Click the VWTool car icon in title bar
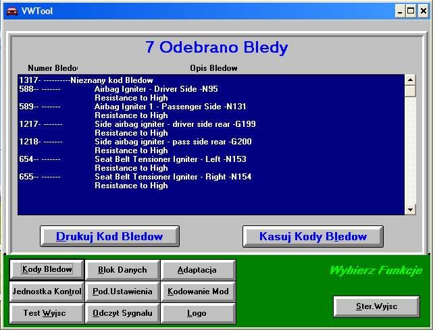The height and width of the screenshot is (330, 433). click(x=12, y=11)
